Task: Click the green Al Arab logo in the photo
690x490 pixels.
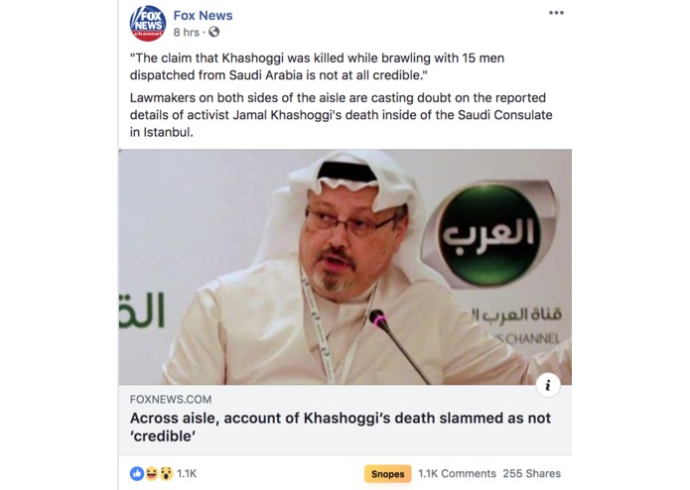Action: 489,234
